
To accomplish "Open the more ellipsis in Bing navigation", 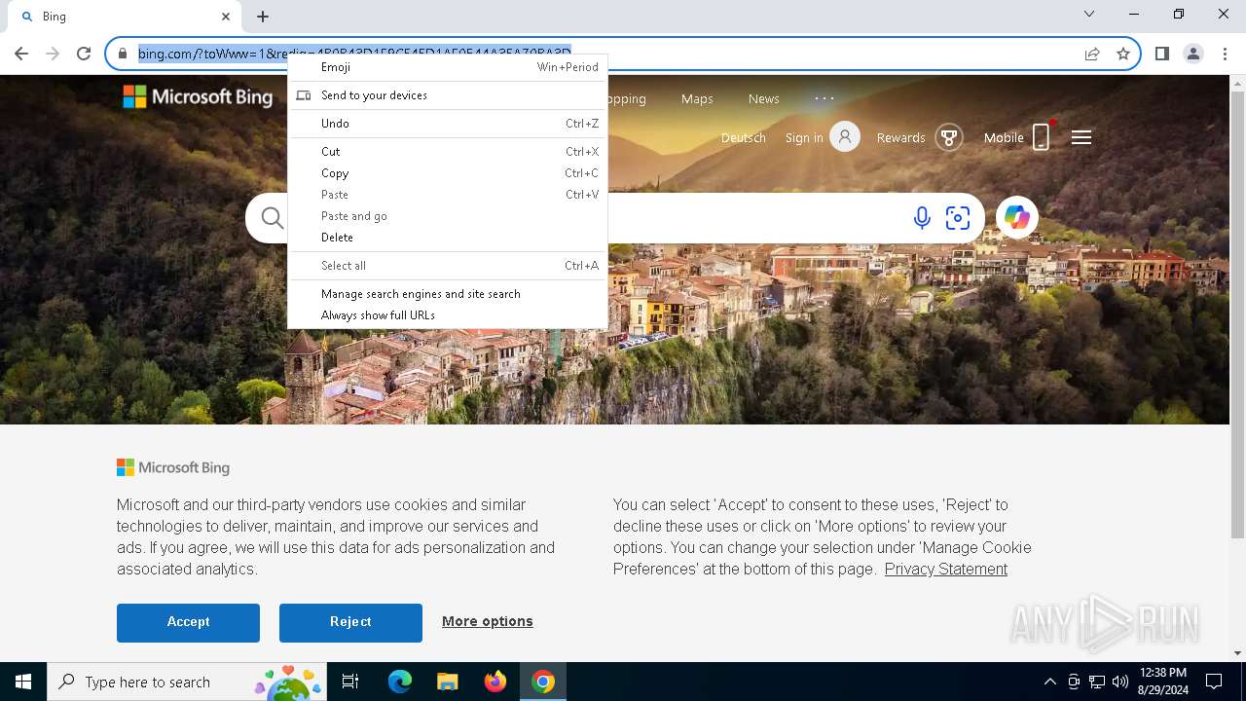I will click(825, 98).
